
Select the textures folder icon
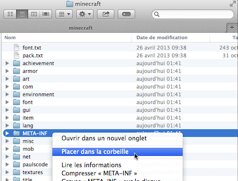click(x=17, y=172)
